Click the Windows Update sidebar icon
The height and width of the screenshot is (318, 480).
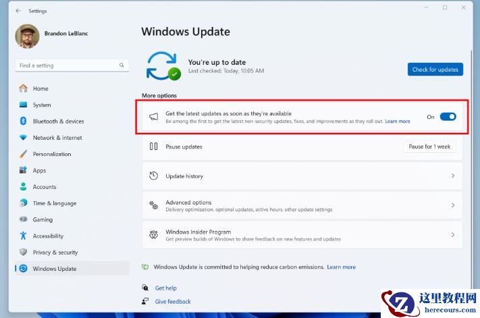23,269
